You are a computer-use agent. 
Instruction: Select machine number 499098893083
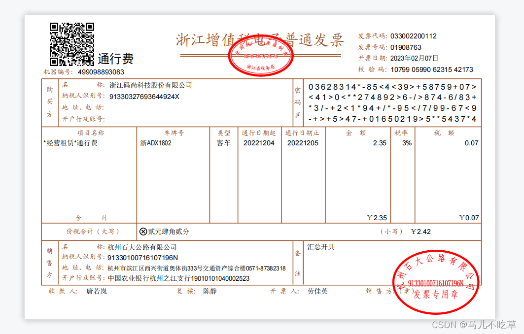click(101, 72)
